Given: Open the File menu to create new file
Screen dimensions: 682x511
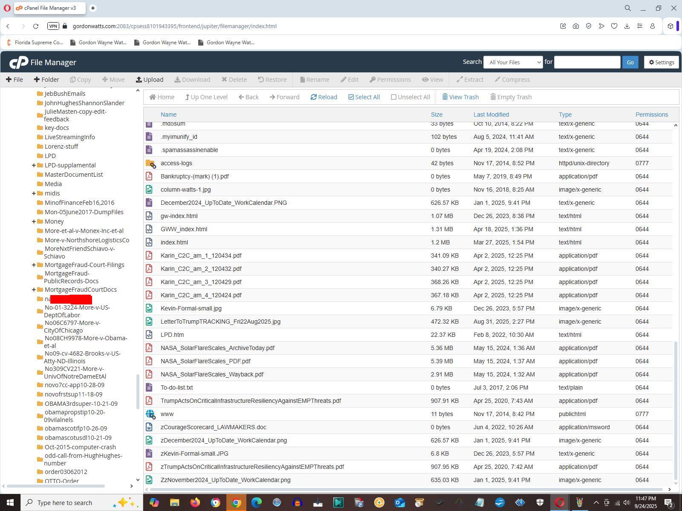Looking at the screenshot, I should [14, 80].
